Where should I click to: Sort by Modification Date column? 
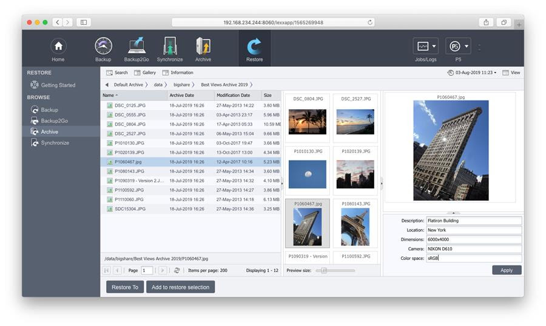coord(237,95)
